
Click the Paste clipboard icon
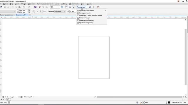(19, 7)
